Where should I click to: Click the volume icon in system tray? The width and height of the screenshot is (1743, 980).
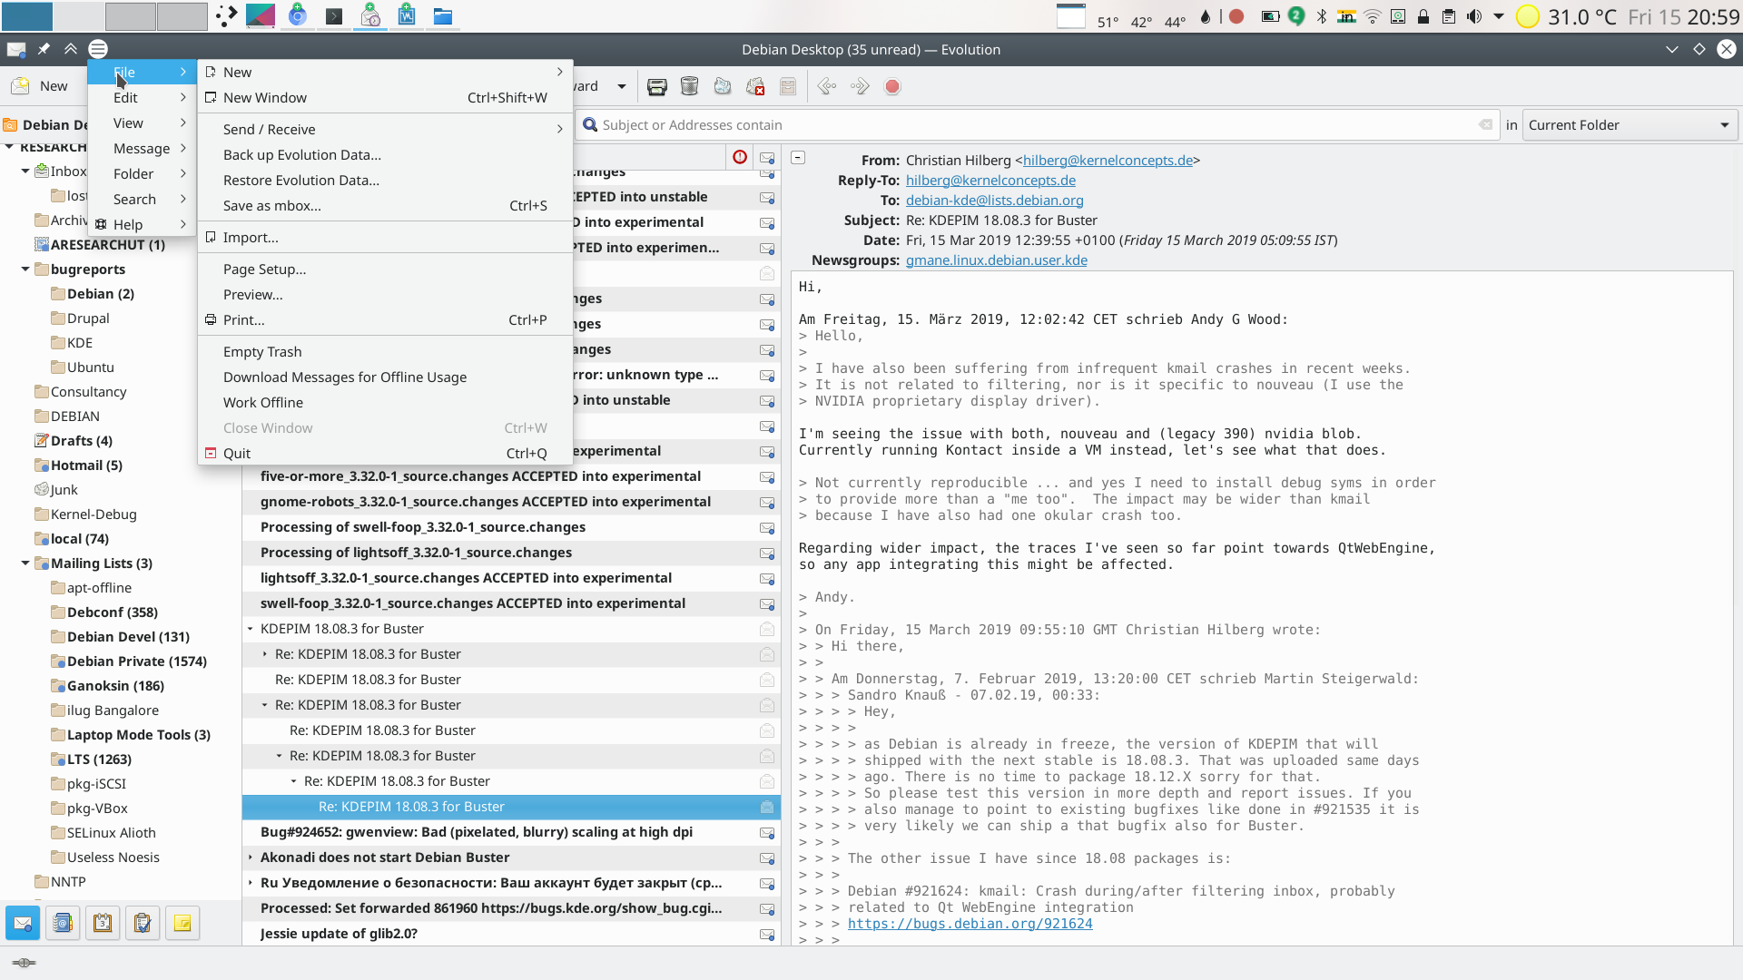[x=1474, y=16]
